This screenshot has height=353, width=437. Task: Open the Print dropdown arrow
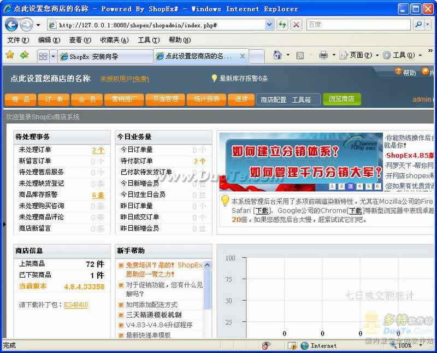click(334, 55)
